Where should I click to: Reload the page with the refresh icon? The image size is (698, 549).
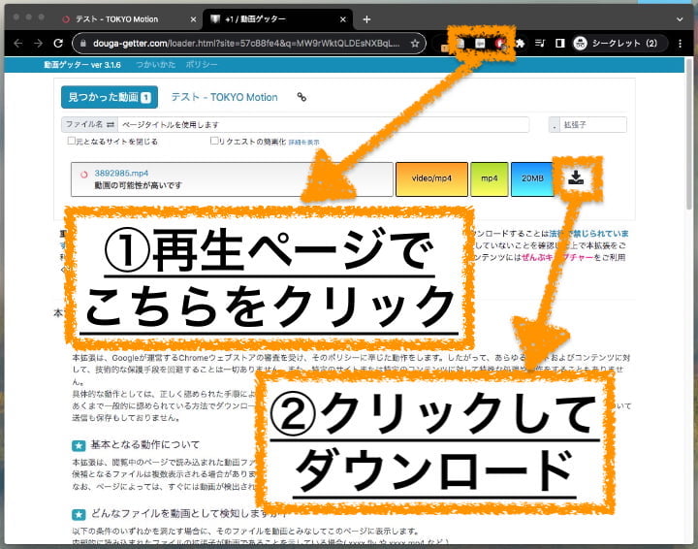point(58,44)
